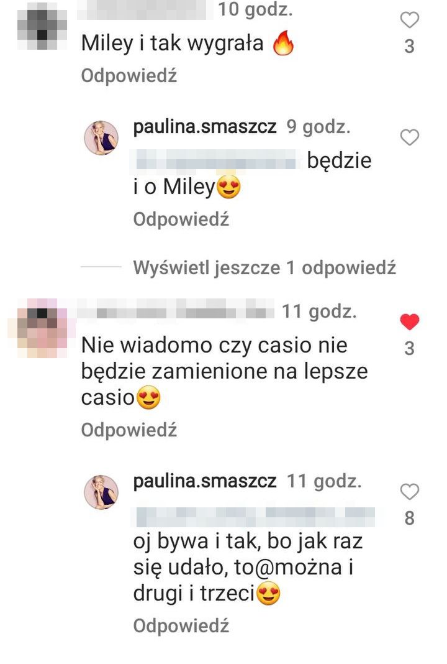
Task: Open paulina.smaszcz username in 9 godz. reply
Action: (205, 127)
